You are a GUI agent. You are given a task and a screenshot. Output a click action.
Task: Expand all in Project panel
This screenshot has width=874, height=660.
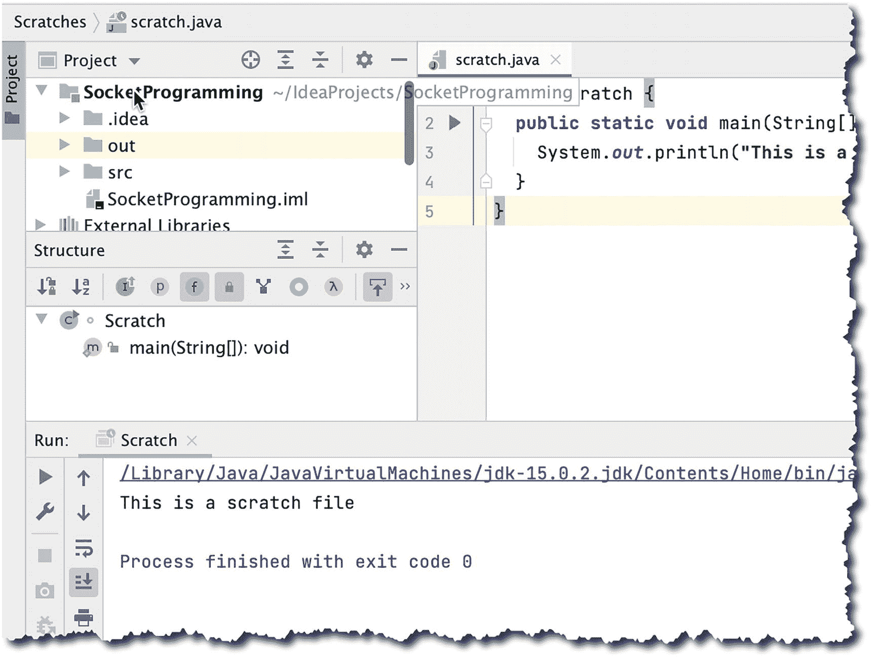286,60
